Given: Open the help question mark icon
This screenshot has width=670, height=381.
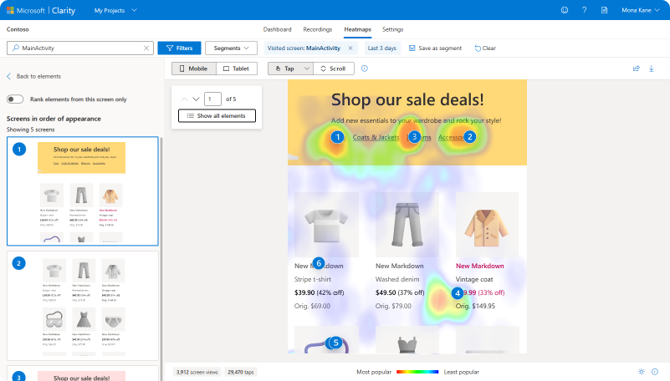Looking at the screenshot, I should click(x=585, y=10).
